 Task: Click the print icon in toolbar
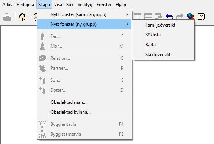[7, 17]
